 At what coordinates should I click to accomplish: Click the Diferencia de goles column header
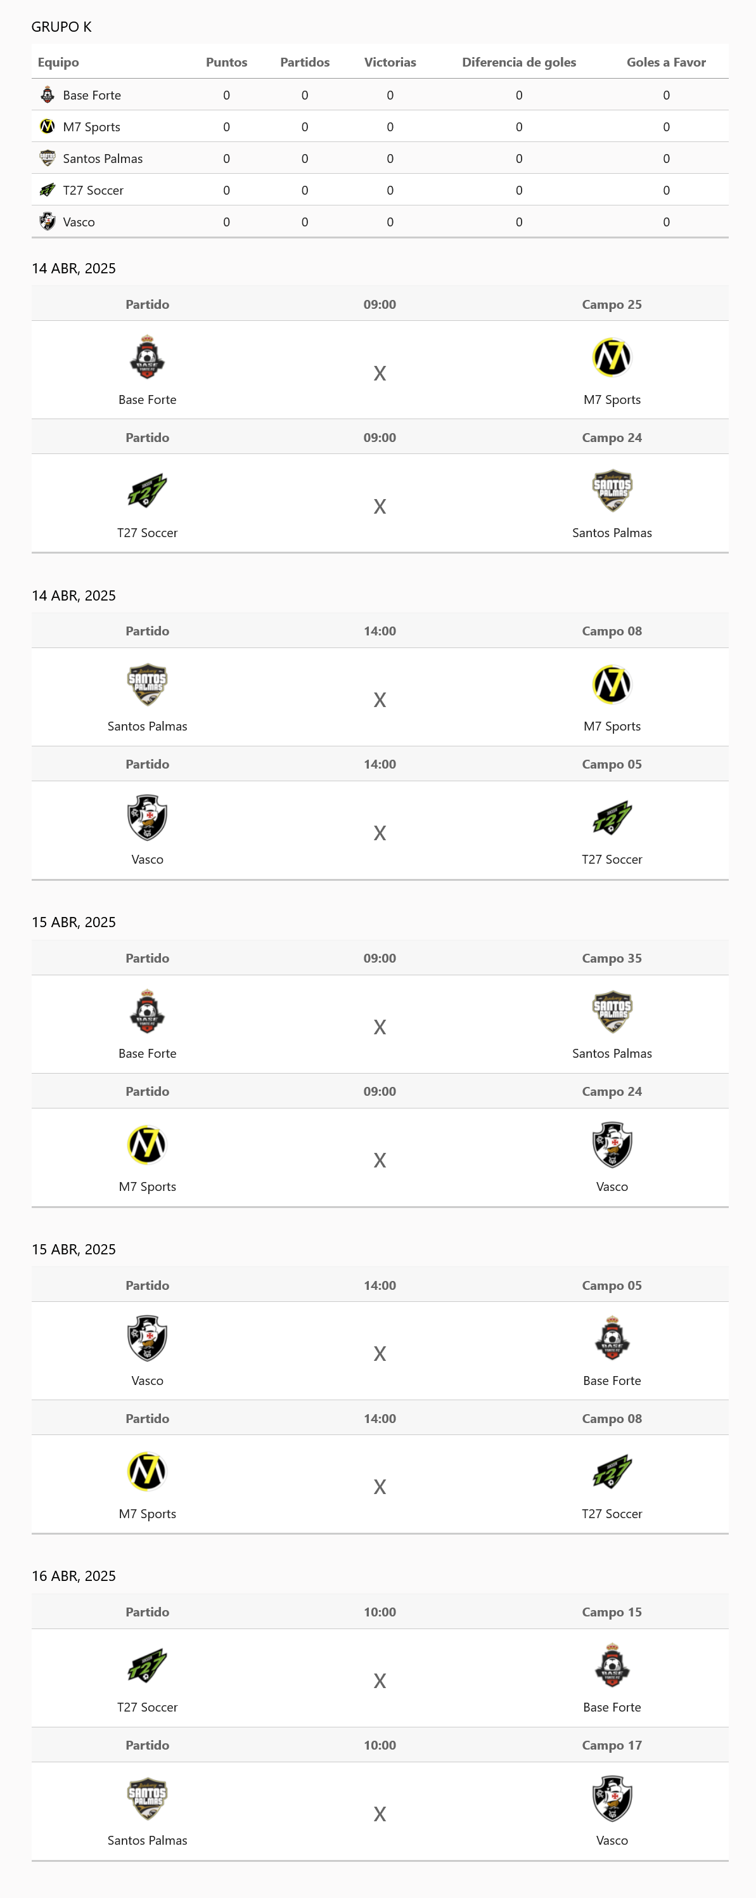(x=519, y=63)
